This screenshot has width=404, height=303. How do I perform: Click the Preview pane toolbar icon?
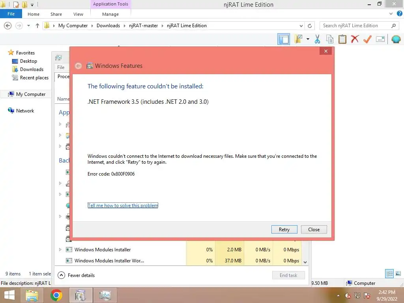point(283,39)
